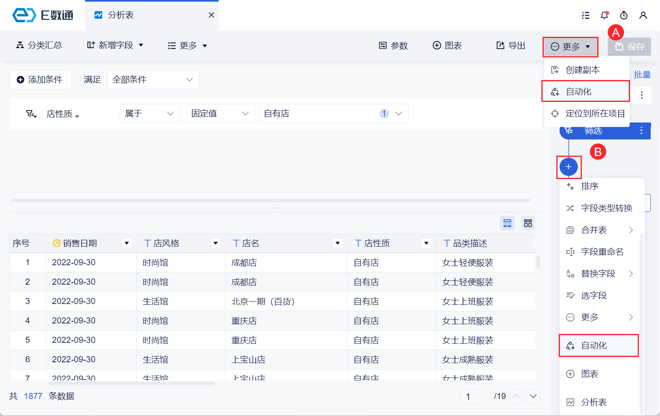Open the 固定值 dropdown

(x=220, y=114)
